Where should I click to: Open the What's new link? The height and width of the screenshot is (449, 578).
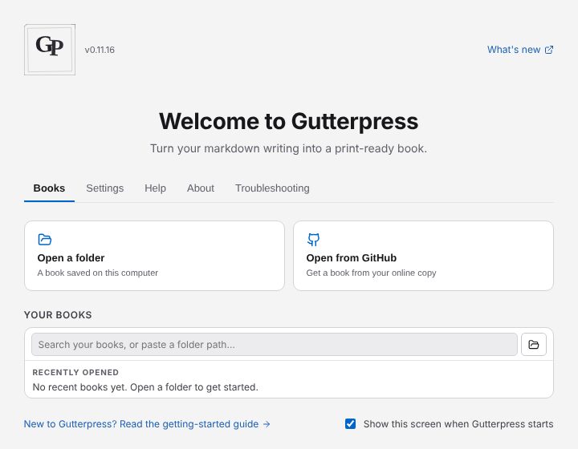[520, 50]
